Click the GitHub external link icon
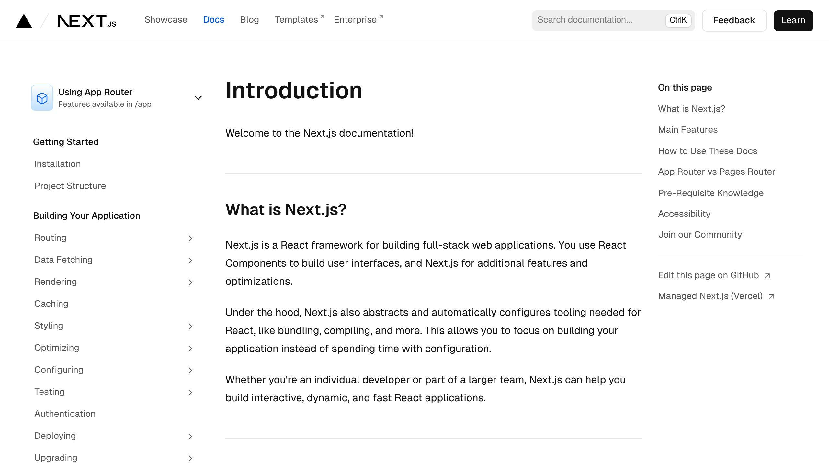The height and width of the screenshot is (466, 829). click(768, 275)
